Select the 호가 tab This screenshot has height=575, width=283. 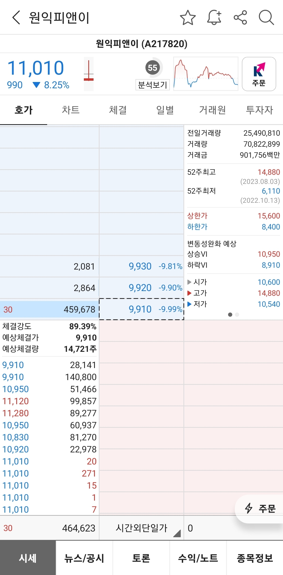point(24,110)
